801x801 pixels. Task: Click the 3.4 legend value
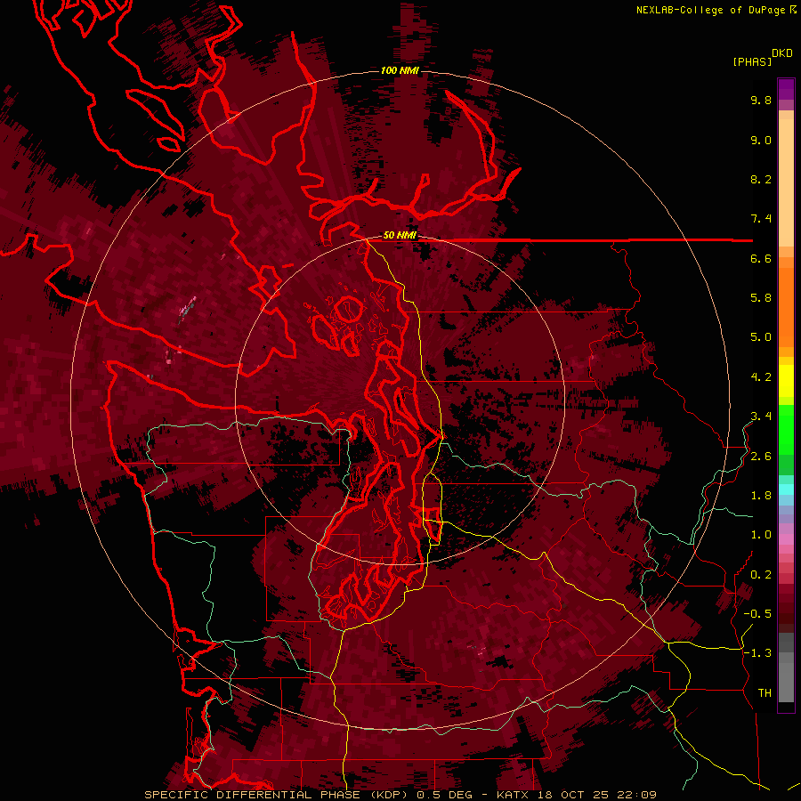(x=761, y=417)
